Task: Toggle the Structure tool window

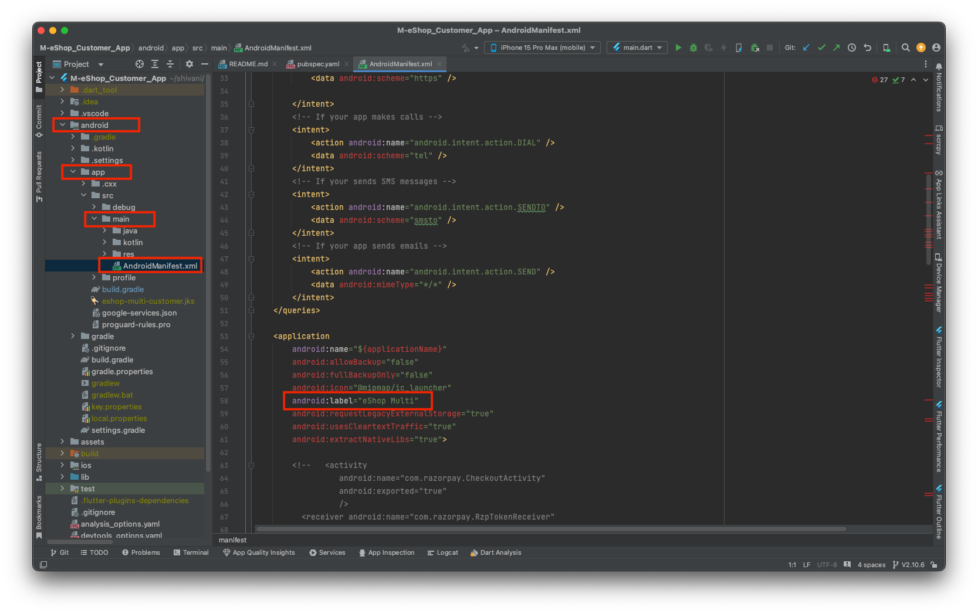Action: click(x=39, y=462)
